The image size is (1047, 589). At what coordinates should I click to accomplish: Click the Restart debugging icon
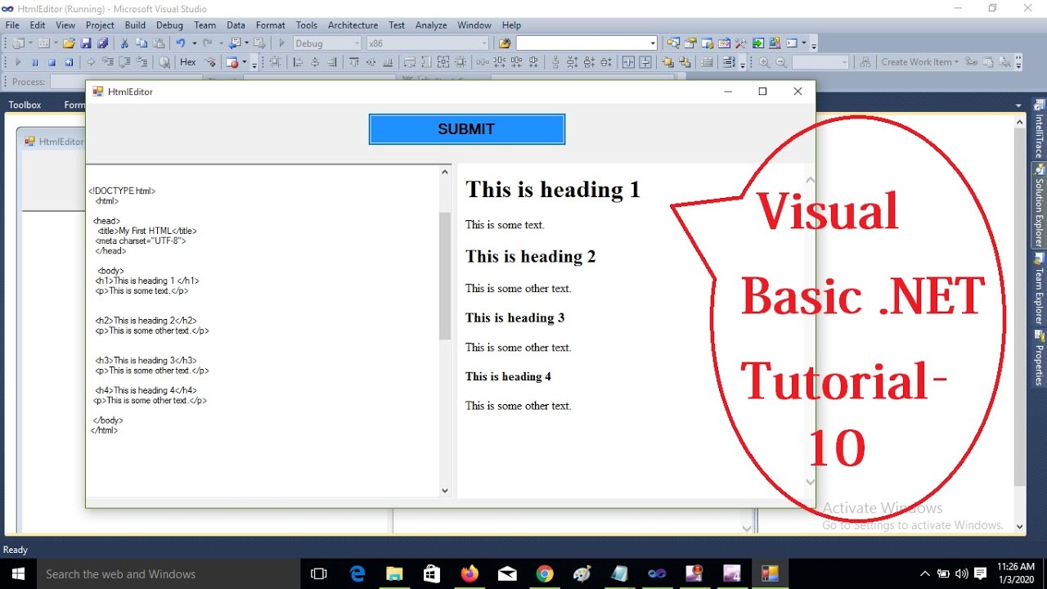coord(69,62)
